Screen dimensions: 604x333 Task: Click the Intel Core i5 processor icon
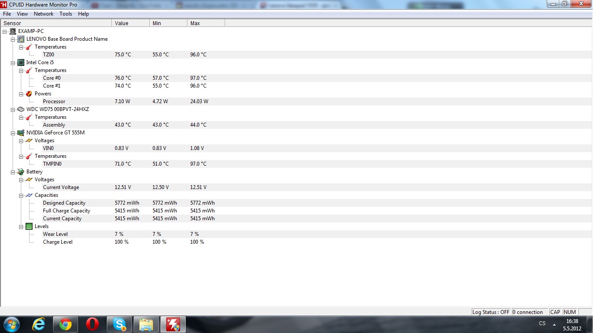21,62
